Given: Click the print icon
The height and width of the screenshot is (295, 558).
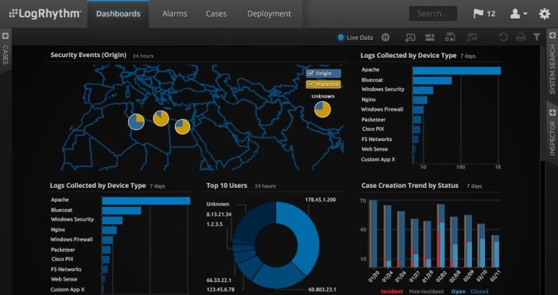Looking at the screenshot, I should click(x=521, y=37).
